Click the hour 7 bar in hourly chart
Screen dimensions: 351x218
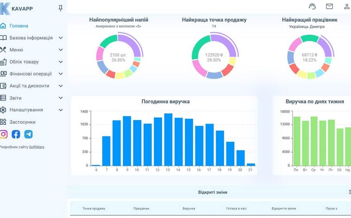pos(106,151)
